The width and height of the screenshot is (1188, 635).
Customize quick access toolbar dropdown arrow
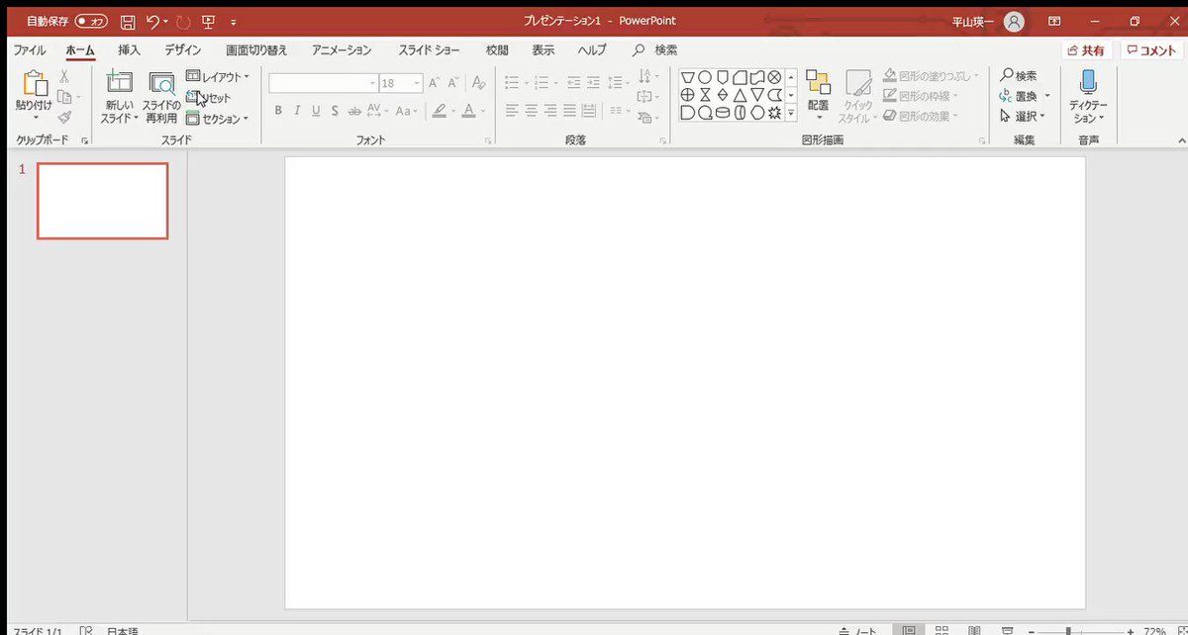tap(233, 22)
